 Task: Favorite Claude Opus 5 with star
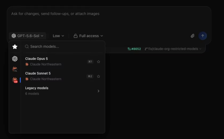tap(98, 62)
